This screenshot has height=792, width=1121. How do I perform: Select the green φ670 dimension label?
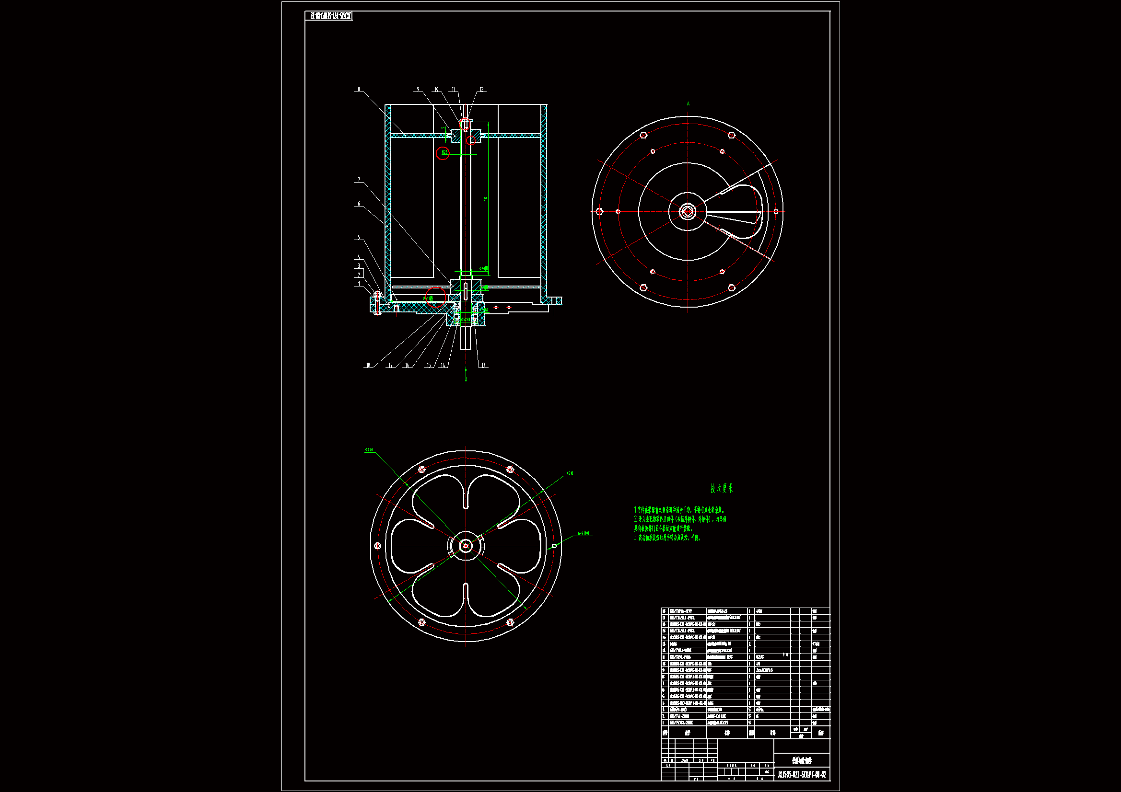(x=369, y=450)
